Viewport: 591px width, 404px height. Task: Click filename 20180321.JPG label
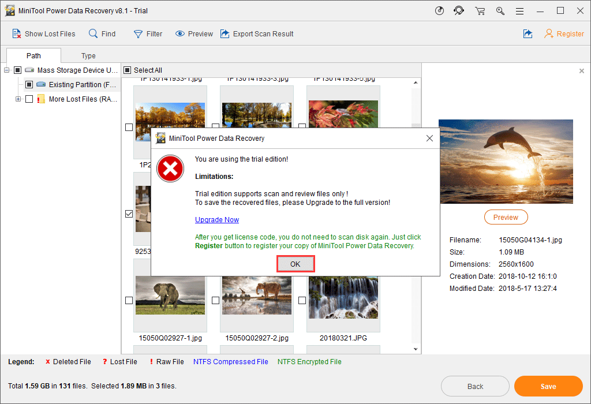point(343,338)
